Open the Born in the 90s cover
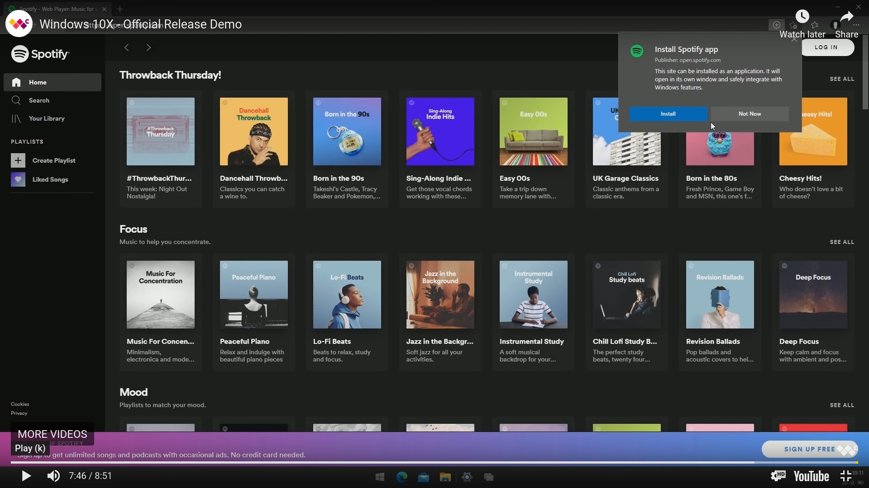The height and width of the screenshot is (488, 869). click(347, 131)
